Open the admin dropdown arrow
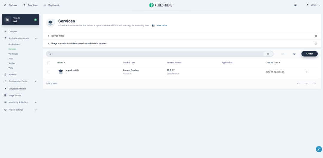This screenshot has height=158, width=323. coord(320,5)
